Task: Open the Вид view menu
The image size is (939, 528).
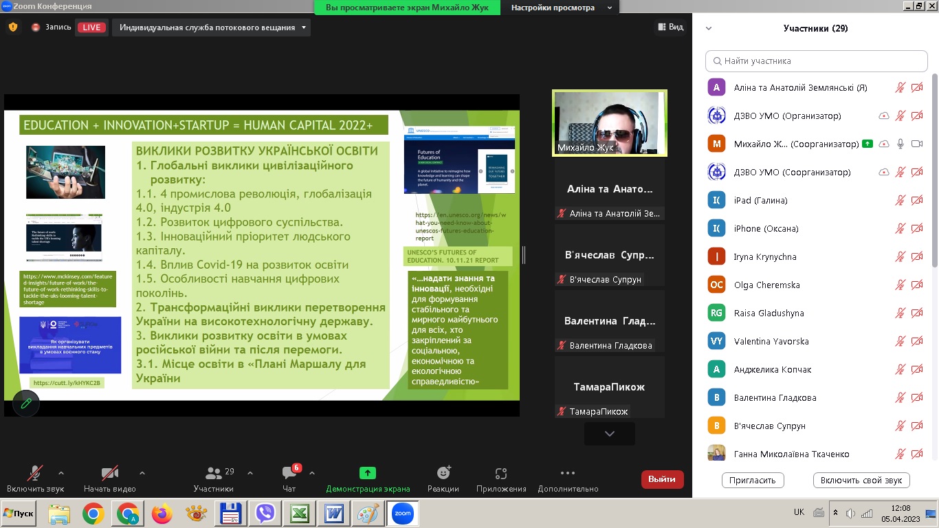Action: click(671, 27)
